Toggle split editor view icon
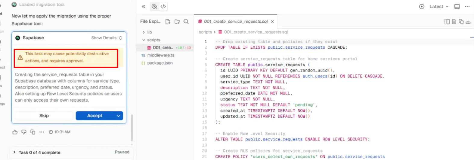 447,22
